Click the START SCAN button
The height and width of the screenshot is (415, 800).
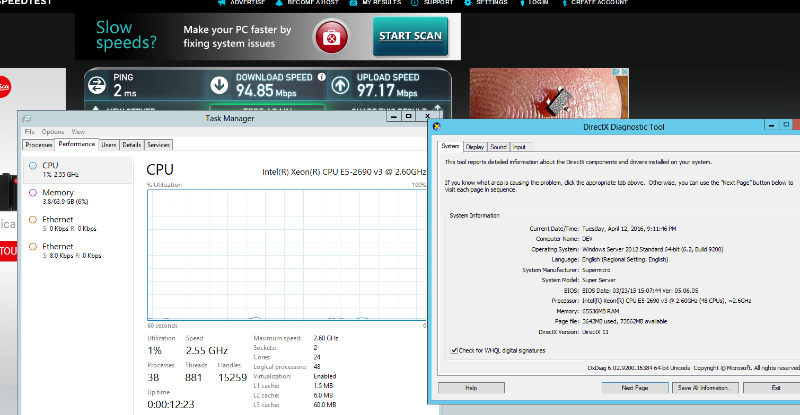pyautogui.click(x=410, y=36)
